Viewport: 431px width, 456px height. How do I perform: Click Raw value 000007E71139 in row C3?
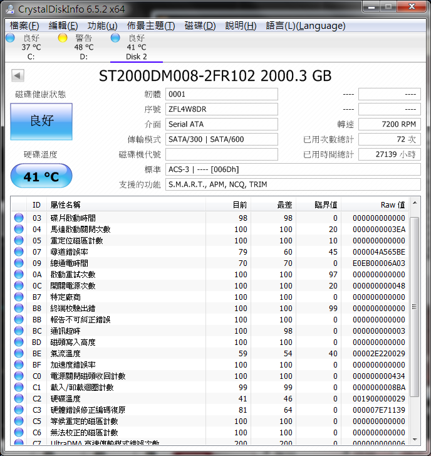click(379, 410)
